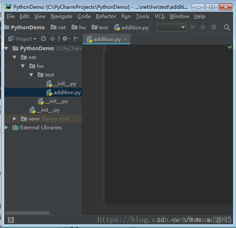The width and height of the screenshot is (236, 228).
Task: Click the PyCharm logo in title bar
Action: 8,7
